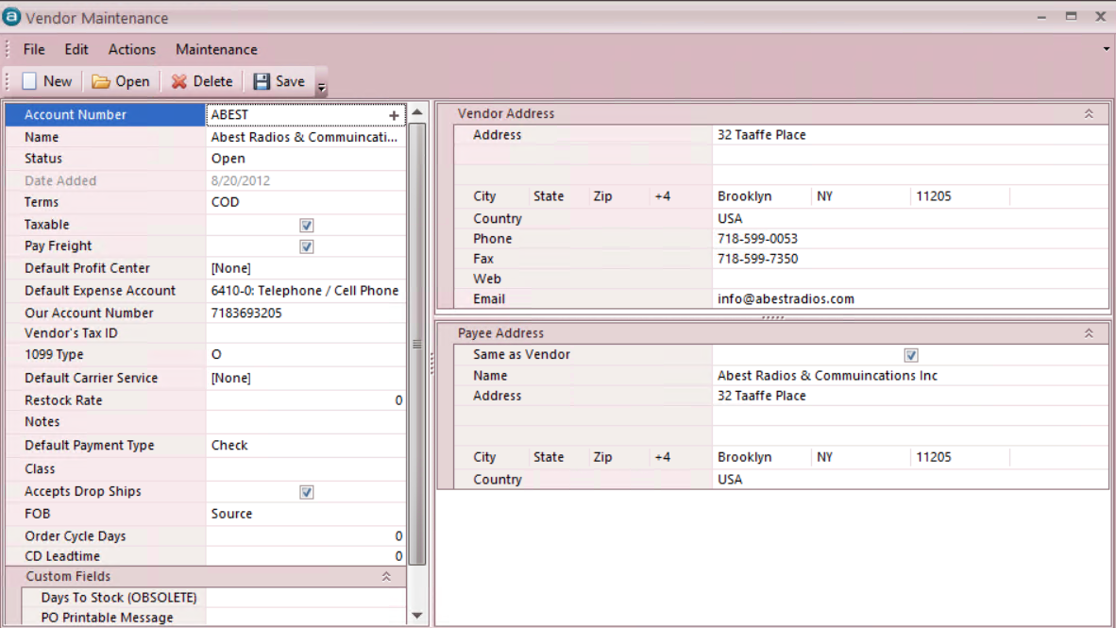This screenshot has width=1116, height=628.
Task: Save the vendor using the floppy disk icon
Action: 262,82
